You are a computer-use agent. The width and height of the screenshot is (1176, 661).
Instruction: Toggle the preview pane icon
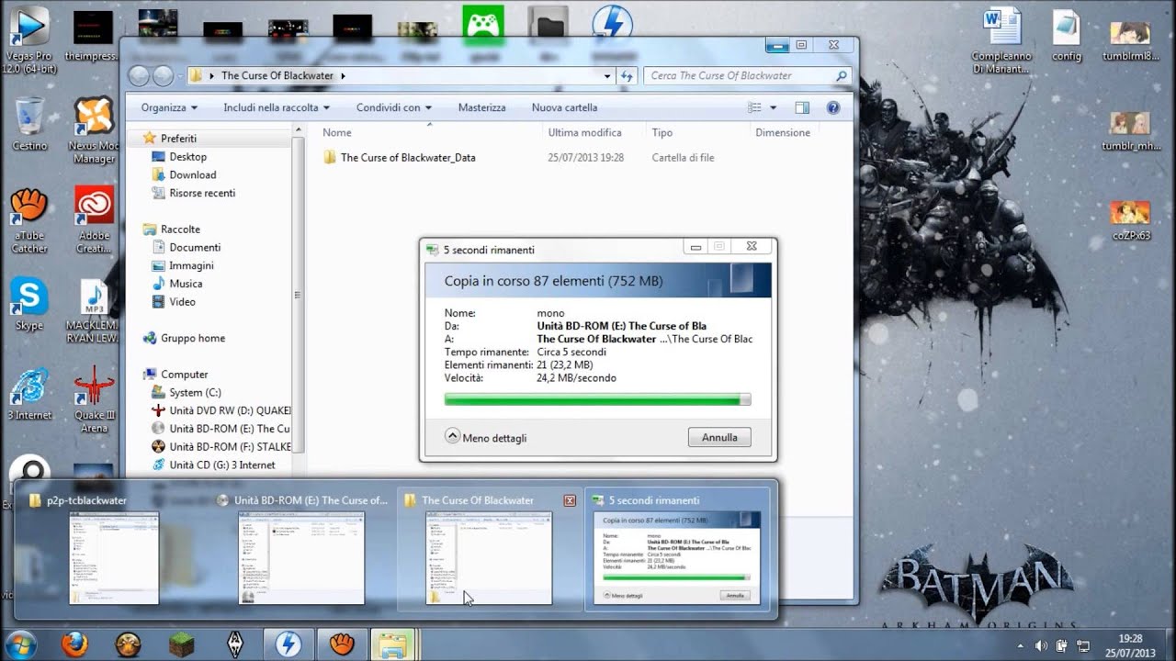[x=802, y=107]
